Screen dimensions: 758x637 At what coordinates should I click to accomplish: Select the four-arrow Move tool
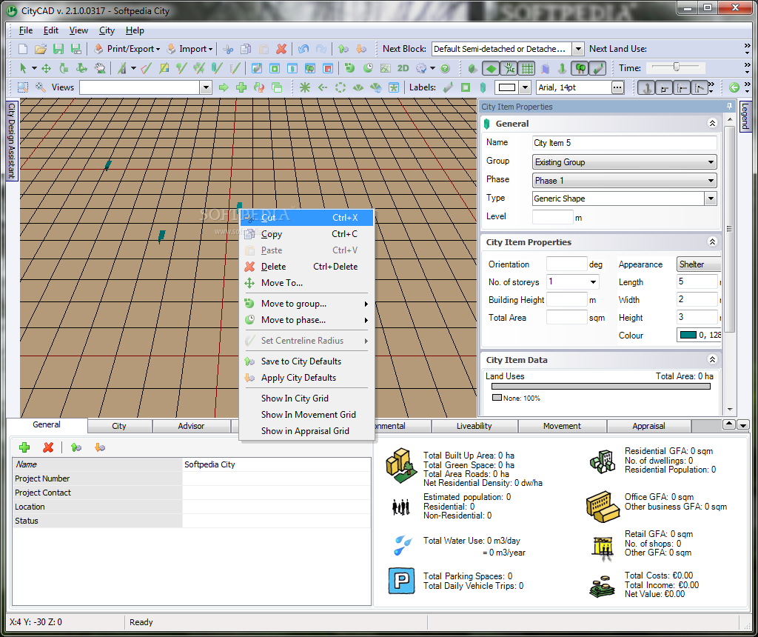[x=47, y=68]
